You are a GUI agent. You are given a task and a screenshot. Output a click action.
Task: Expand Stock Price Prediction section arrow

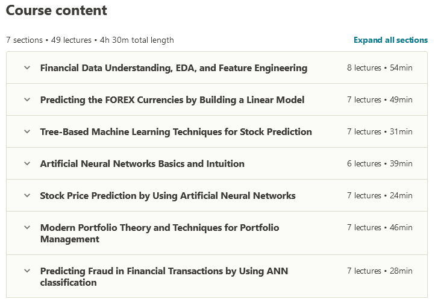[27, 195]
